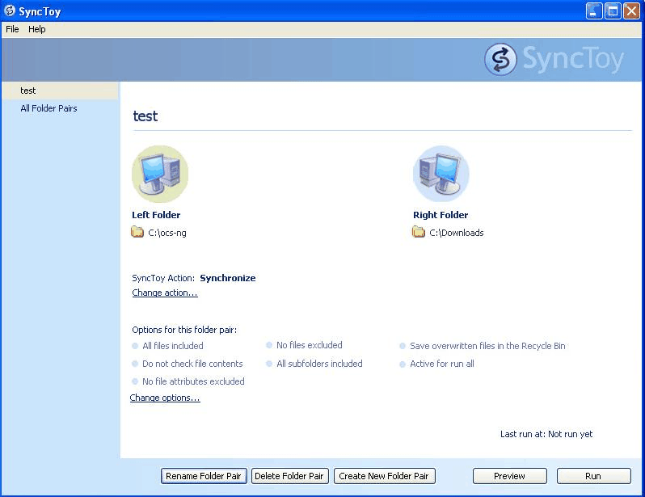Image resolution: width=645 pixels, height=497 pixels.
Task: Click Delete Folder Pair button
Action: click(x=289, y=476)
